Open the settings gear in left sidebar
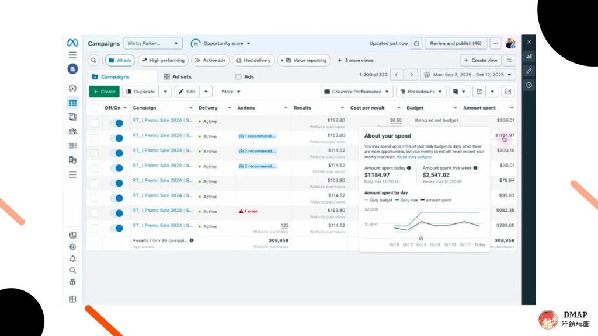 coord(72,247)
